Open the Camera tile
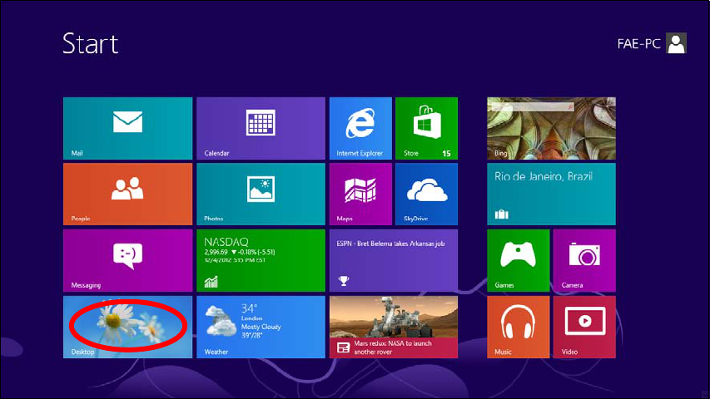Viewport: 710px width, 399px height. tap(584, 260)
